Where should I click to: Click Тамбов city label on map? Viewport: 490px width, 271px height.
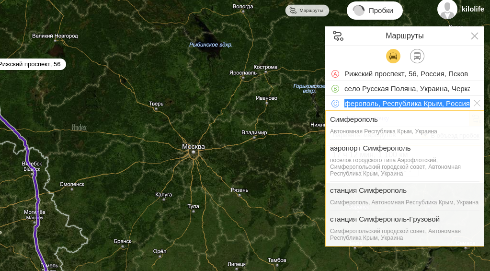(x=276, y=260)
